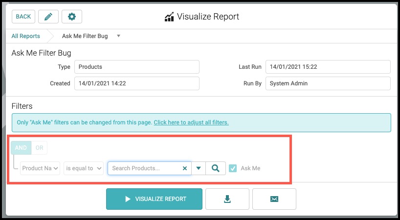Click into the Search Products input field
The width and height of the screenshot is (400, 220).
click(x=145, y=168)
